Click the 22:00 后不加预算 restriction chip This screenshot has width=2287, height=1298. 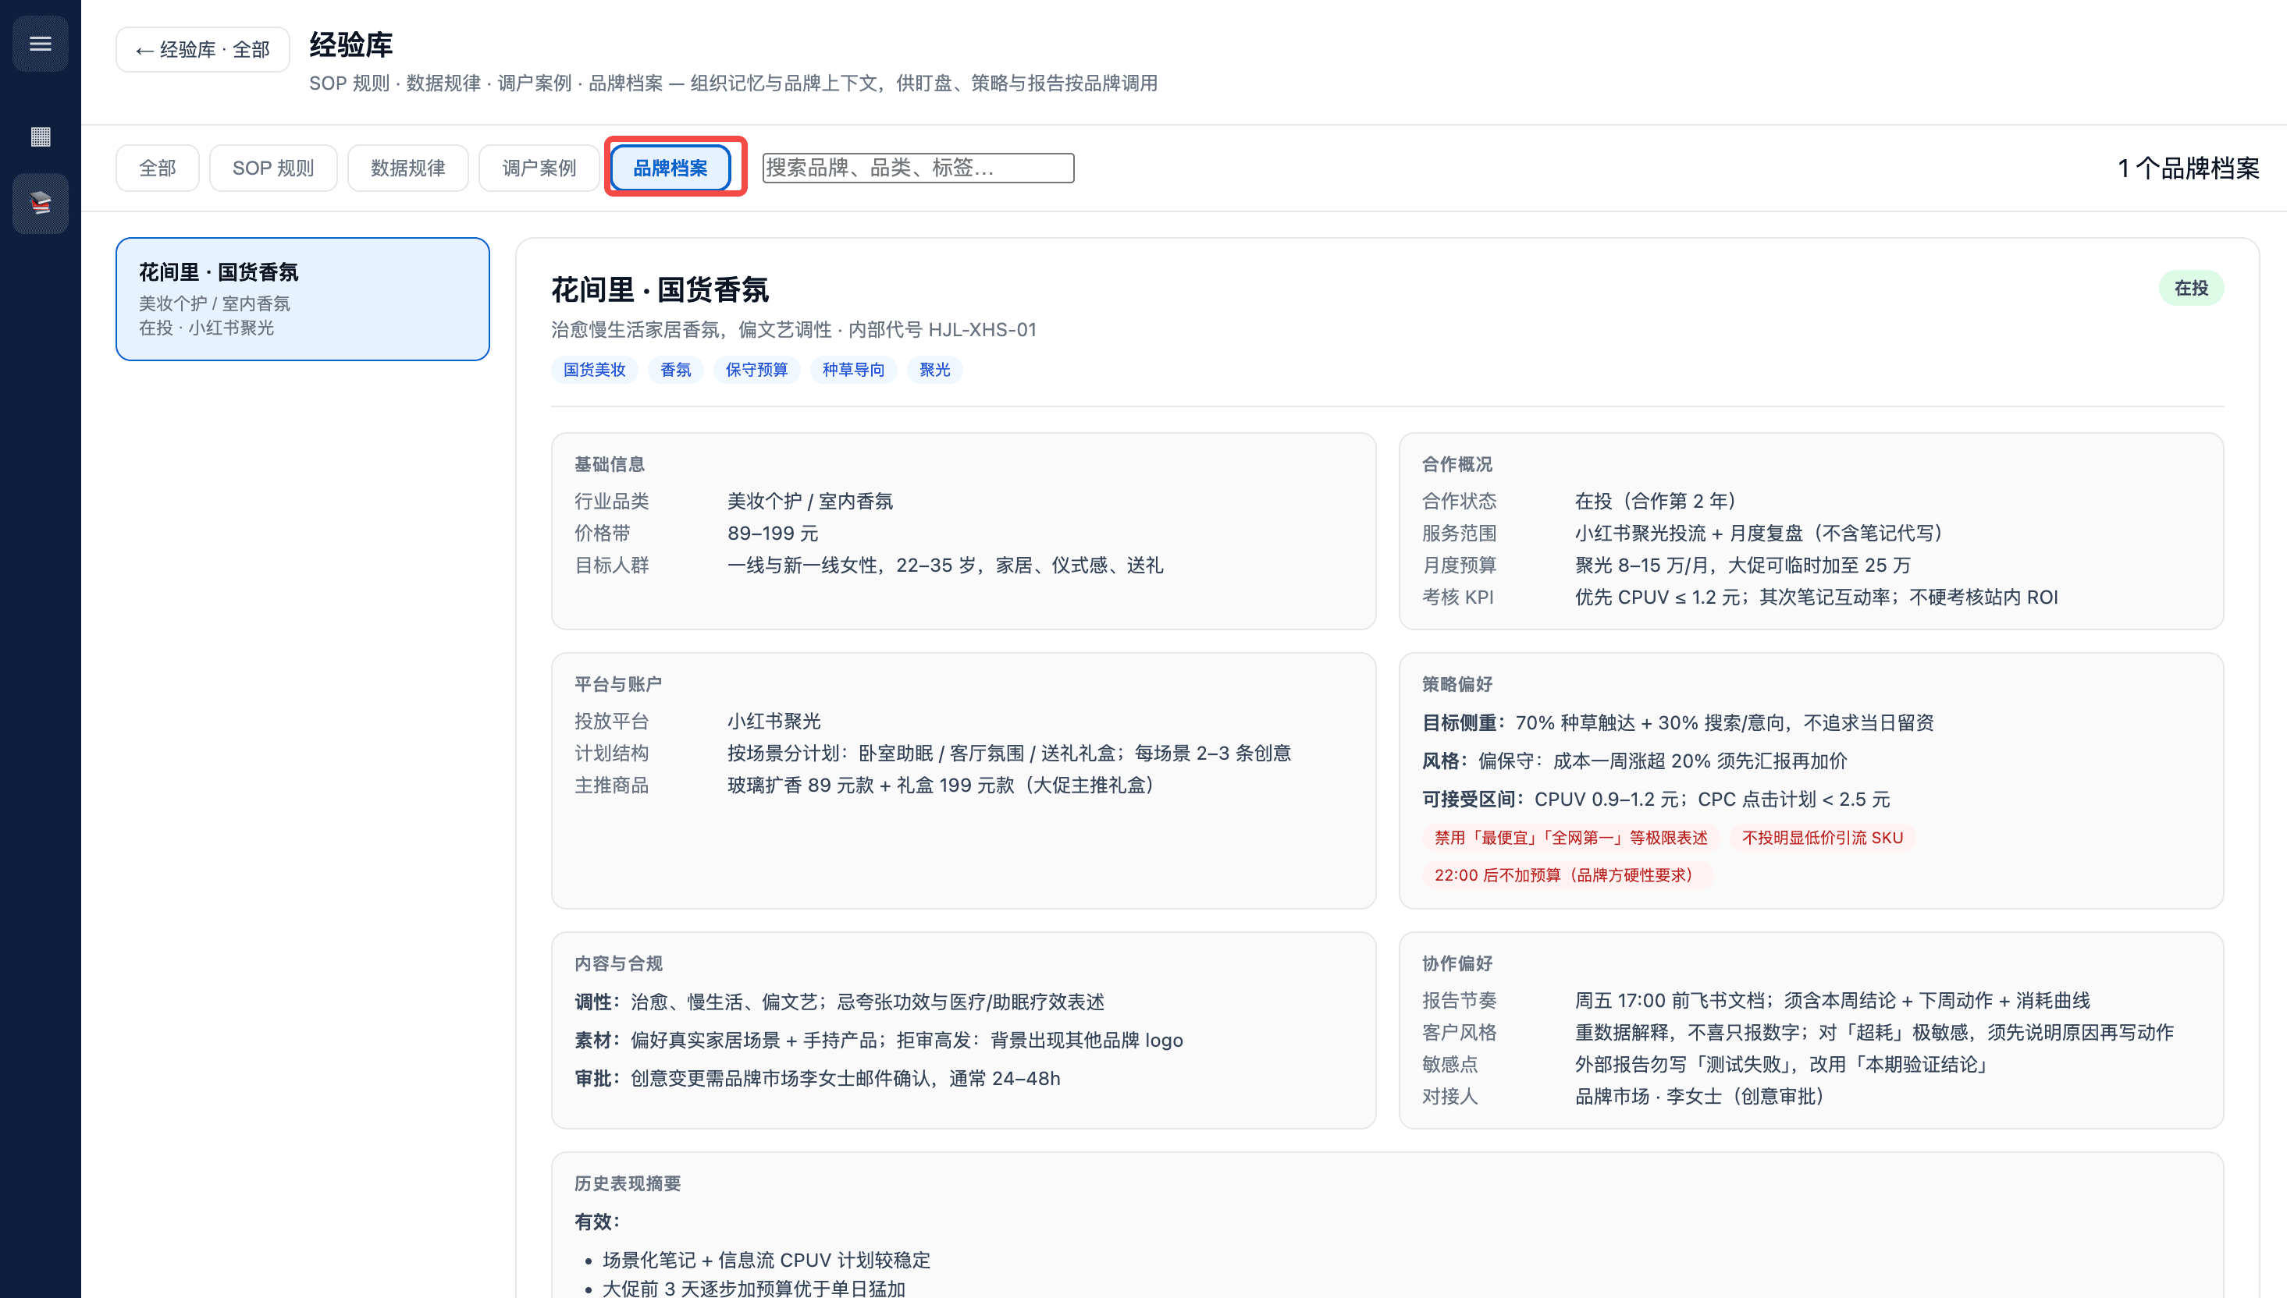pos(1567,874)
